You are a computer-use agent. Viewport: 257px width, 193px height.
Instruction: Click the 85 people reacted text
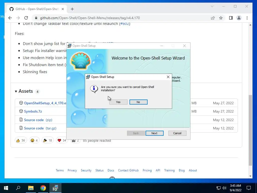pyautogui.click(x=97, y=141)
